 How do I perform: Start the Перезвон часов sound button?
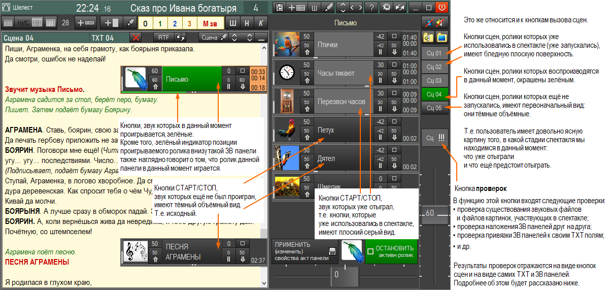pos(344,102)
